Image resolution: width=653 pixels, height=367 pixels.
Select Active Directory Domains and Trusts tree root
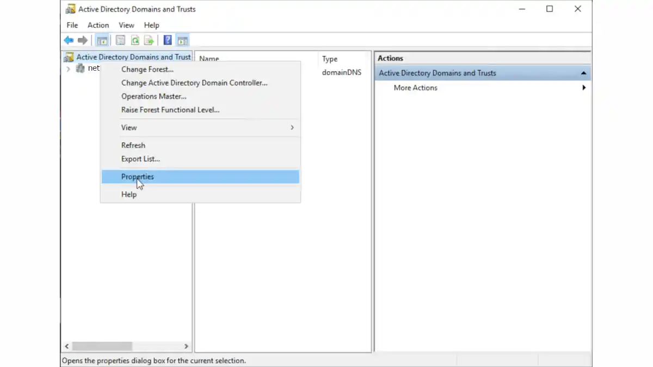tap(133, 57)
